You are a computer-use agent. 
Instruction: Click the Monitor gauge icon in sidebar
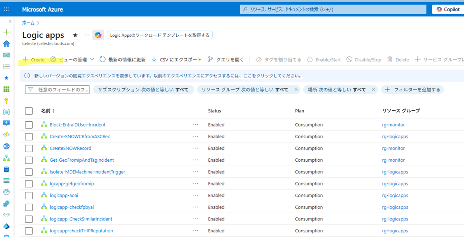6,192
